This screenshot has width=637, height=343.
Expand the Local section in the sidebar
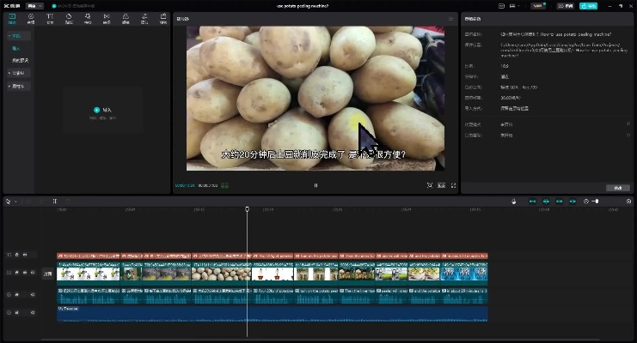[x=15, y=36]
